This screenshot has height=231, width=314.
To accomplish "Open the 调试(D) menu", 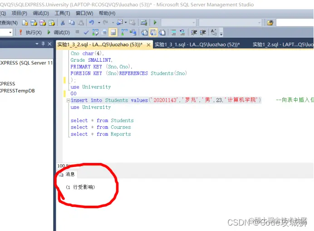I will [x=41, y=13].
